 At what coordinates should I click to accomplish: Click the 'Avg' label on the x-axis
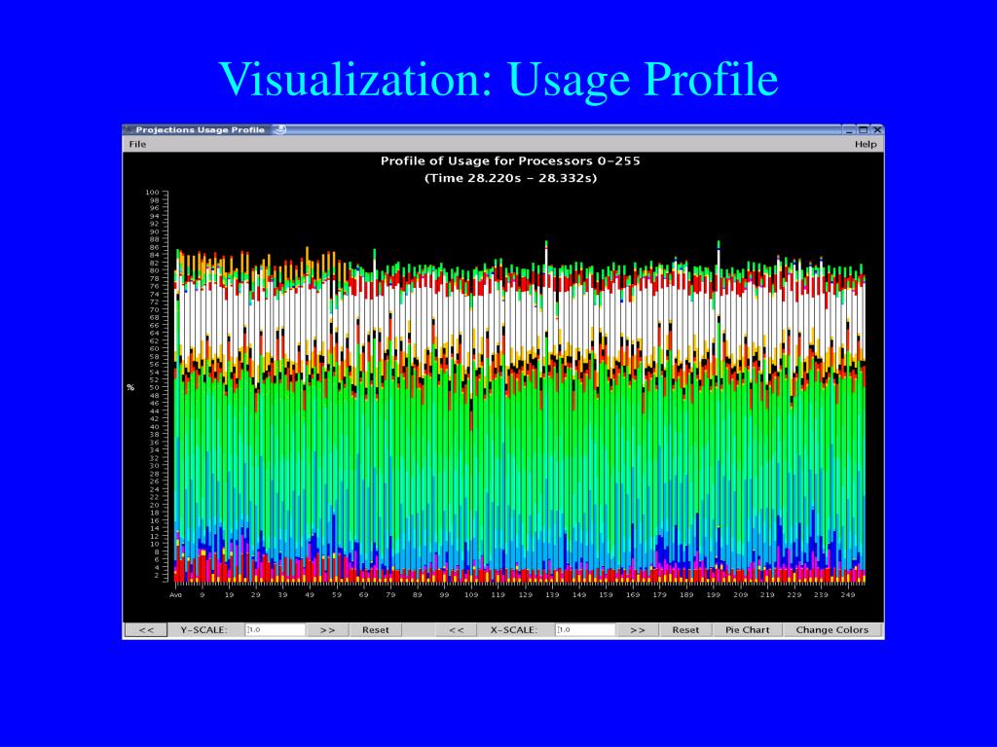175,595
